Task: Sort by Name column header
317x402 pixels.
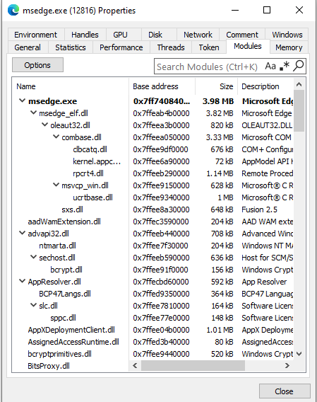Action: pos(71,86)
